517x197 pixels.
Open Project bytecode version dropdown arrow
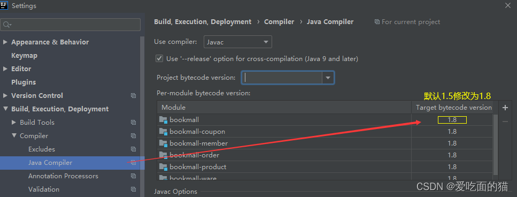(328, 78)
